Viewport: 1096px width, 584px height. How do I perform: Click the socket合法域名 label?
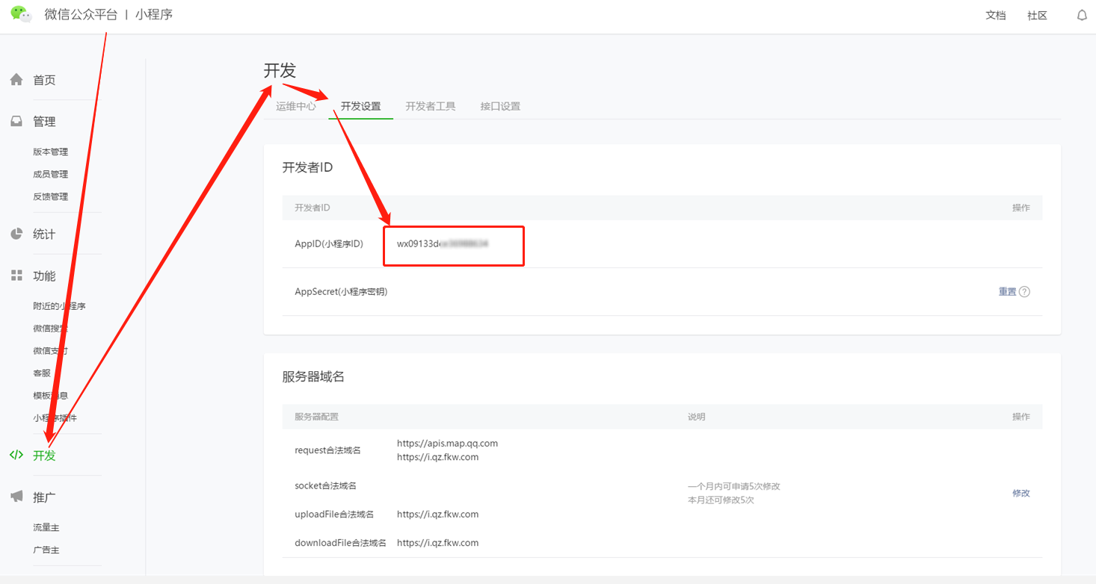point(325,486)
